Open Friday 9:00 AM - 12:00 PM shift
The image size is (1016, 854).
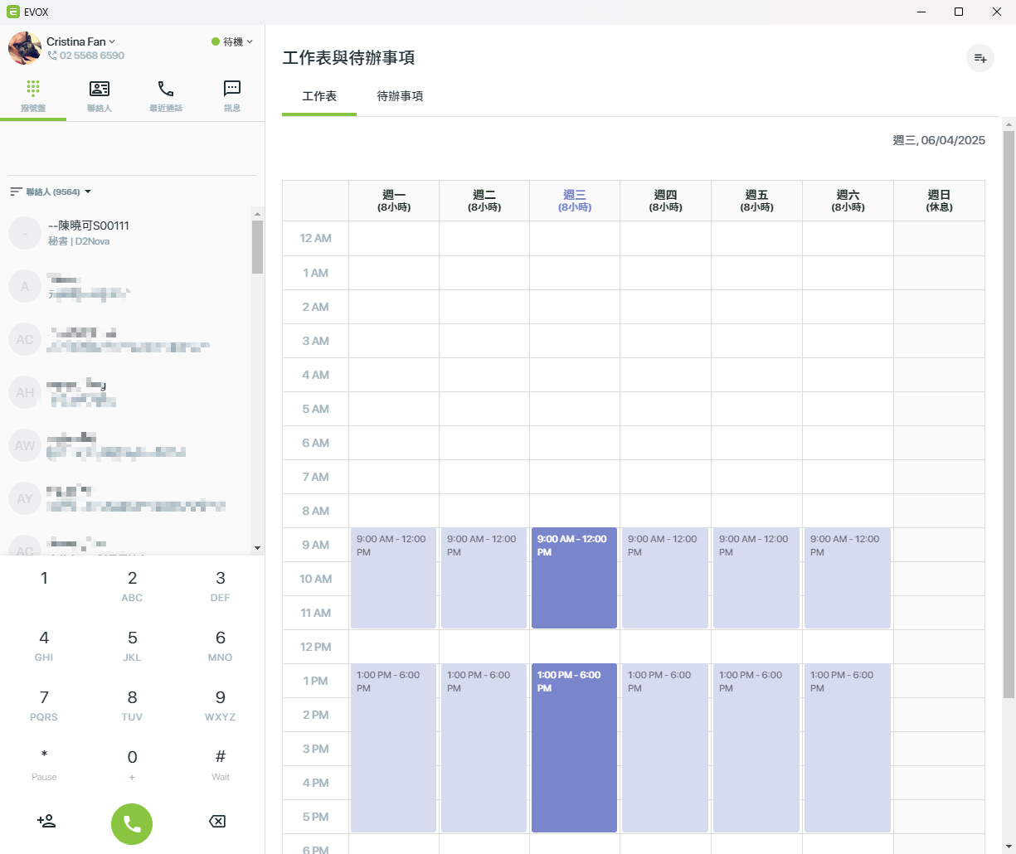756,578
